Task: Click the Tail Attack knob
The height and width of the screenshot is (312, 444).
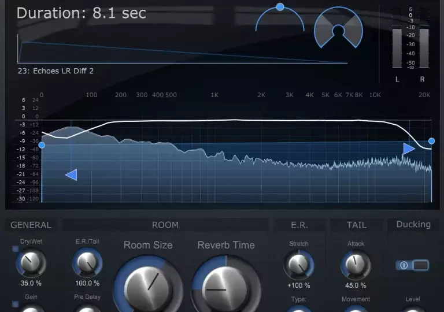Action: pos(356,265)
